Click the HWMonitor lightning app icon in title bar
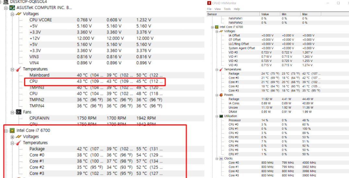The image size is (349, 178). (209, 3)
